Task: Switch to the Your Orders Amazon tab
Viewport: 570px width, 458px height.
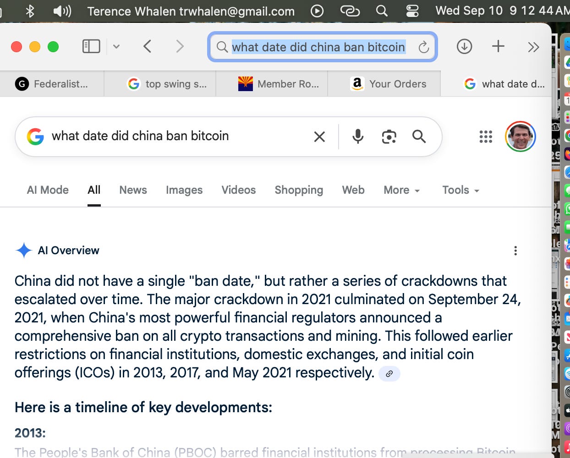Action: 384,84
